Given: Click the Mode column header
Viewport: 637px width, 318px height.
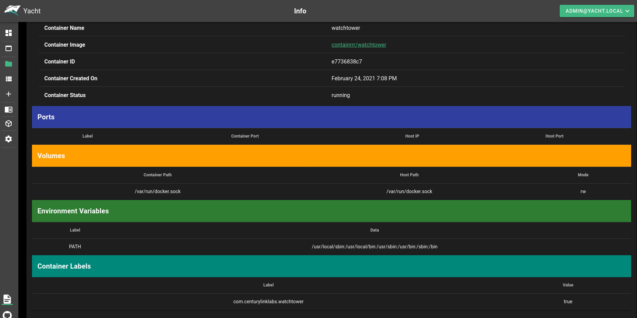Looking at the screenshot, I should pos(583,175).
